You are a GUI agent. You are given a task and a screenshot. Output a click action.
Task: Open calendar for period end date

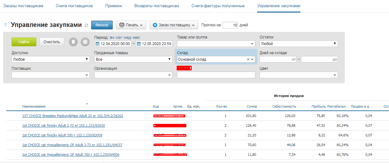point(139,44)
